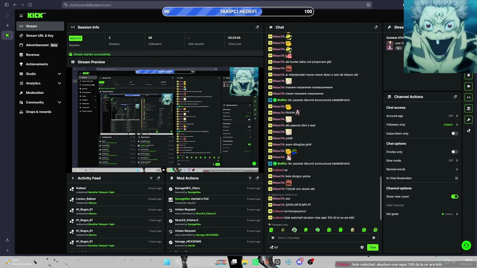Pop out the Mod Actions panel

coord(257,178)
